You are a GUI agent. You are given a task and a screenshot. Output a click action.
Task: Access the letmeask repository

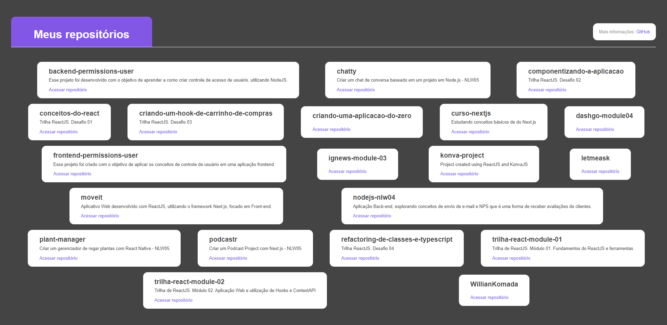pos(600,171)
